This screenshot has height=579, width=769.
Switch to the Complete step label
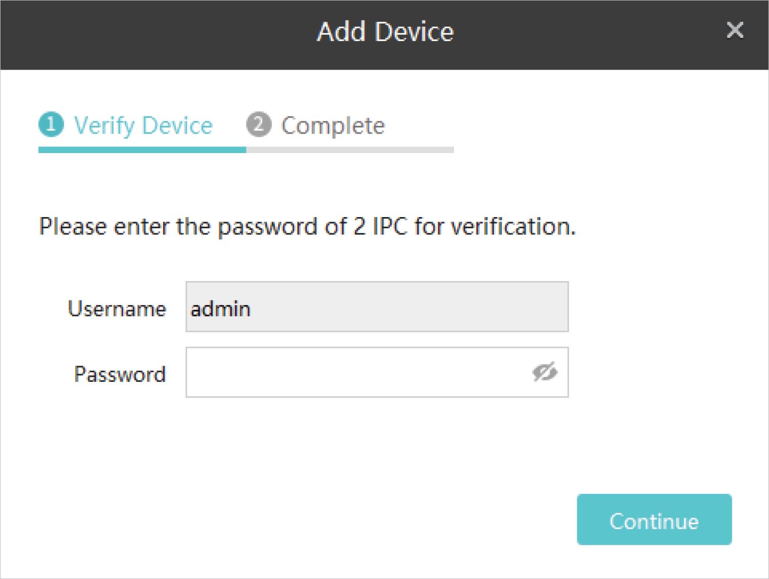coord(333,125)
